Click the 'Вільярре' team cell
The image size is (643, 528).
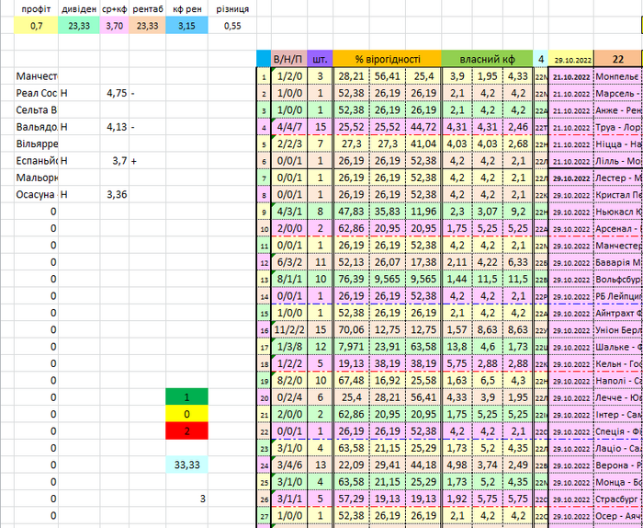click(x=36, y=143)
